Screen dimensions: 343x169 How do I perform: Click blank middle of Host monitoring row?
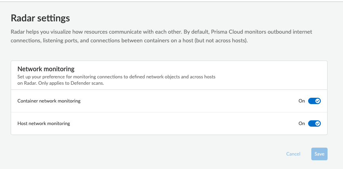(x=178, y=123)
